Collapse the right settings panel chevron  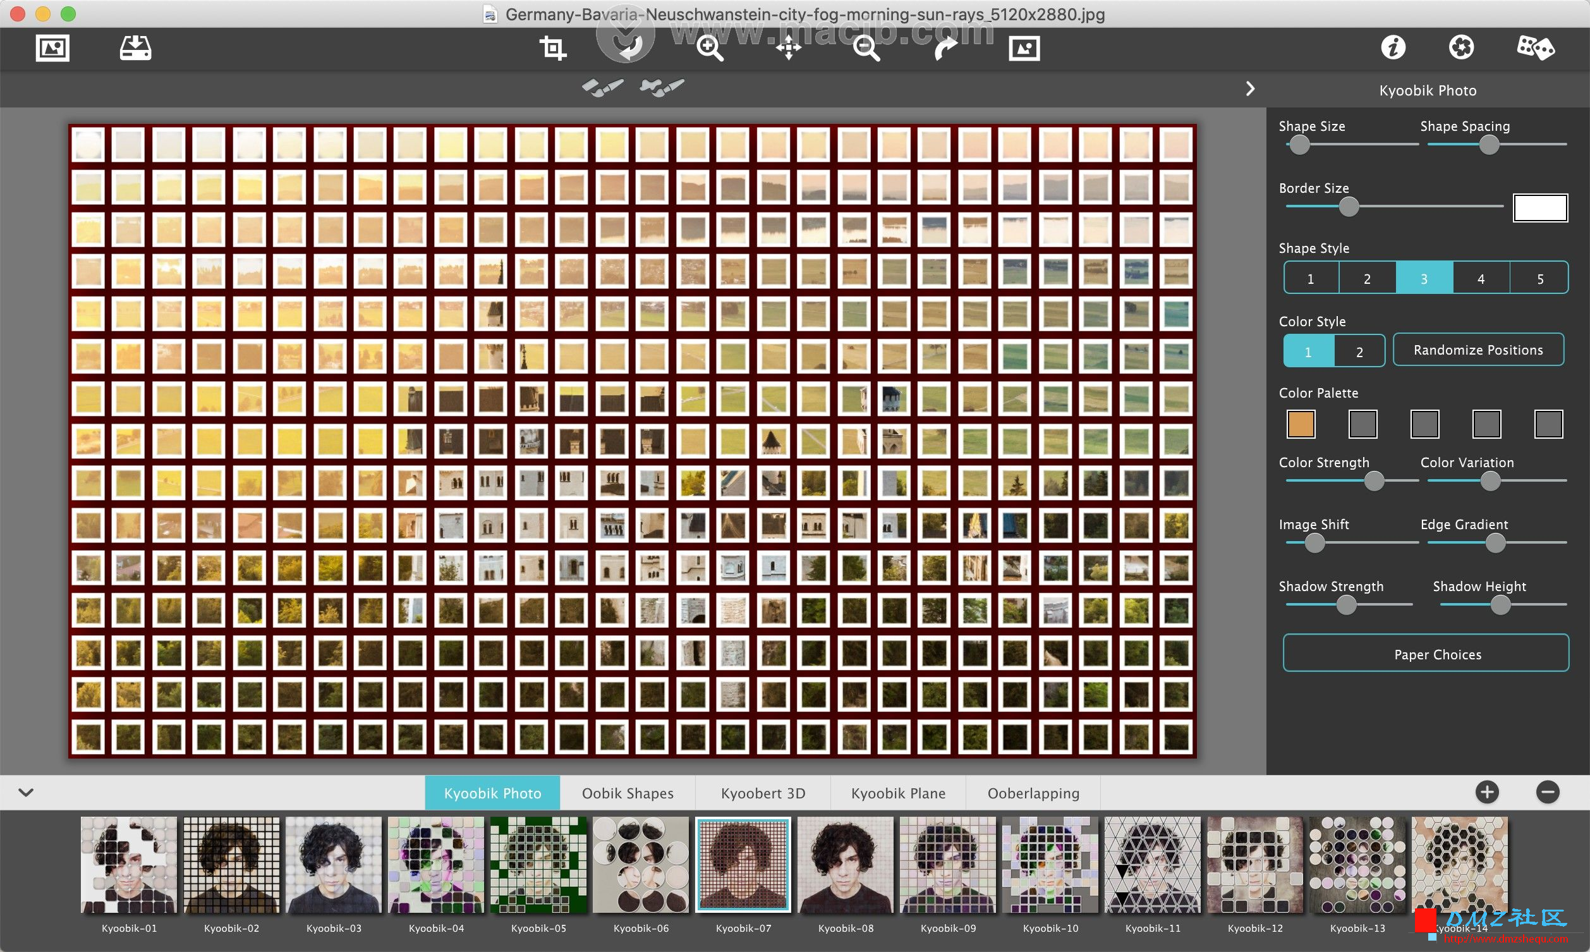point(1250,88)
